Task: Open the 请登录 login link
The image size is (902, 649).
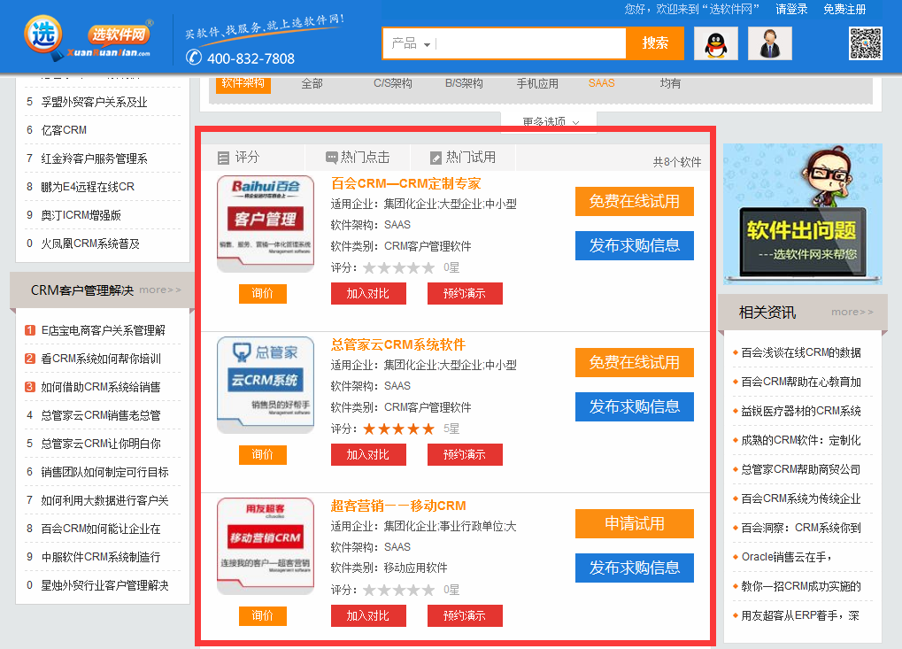Action: click(x=791, y=9)
